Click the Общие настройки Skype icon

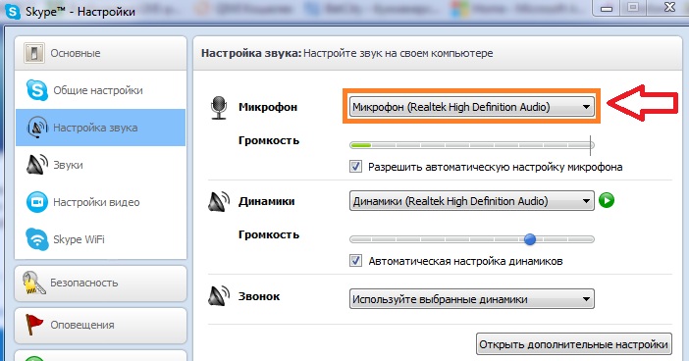point(37,90)
